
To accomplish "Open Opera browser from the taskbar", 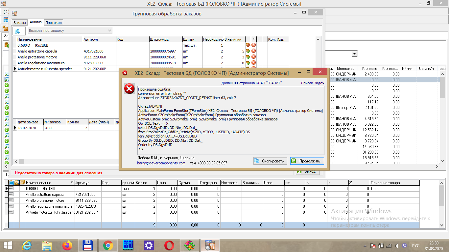I will coord(170,245).
